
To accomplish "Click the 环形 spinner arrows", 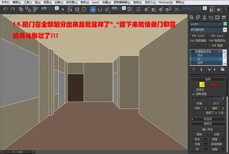I will point(206,109).
